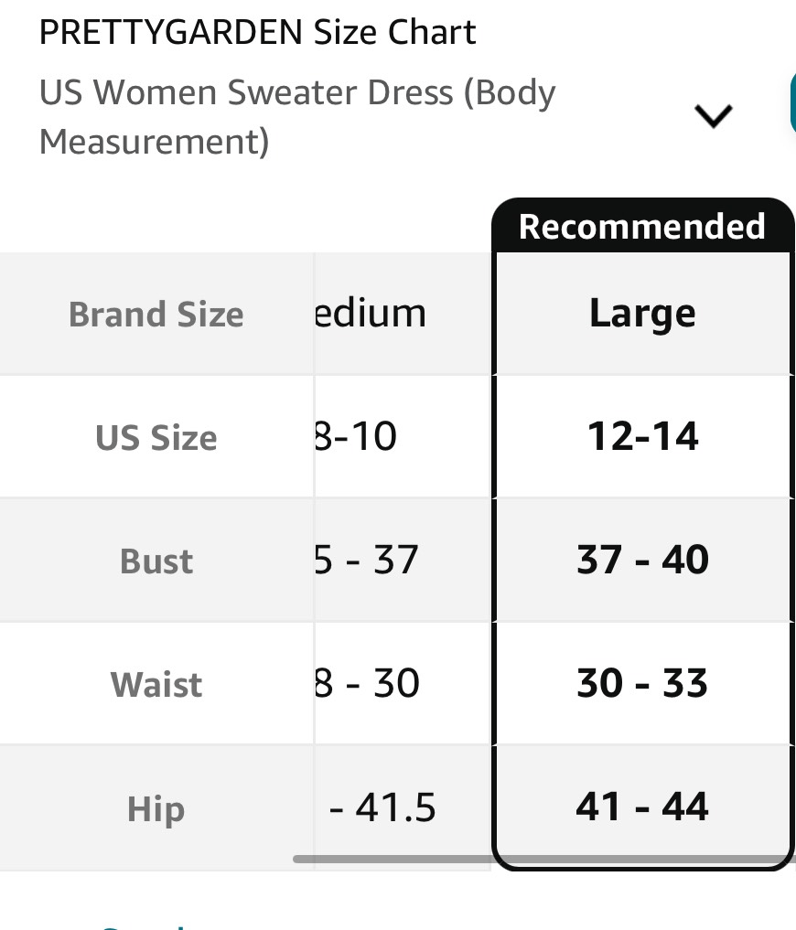Click the partially visible Medium size cell
Viewport: 796px width, 930px height.
click(403, 313)
